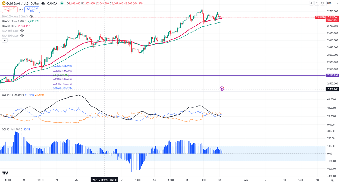
Task: Select the HMA 365 close legend label
Action: 10,31
